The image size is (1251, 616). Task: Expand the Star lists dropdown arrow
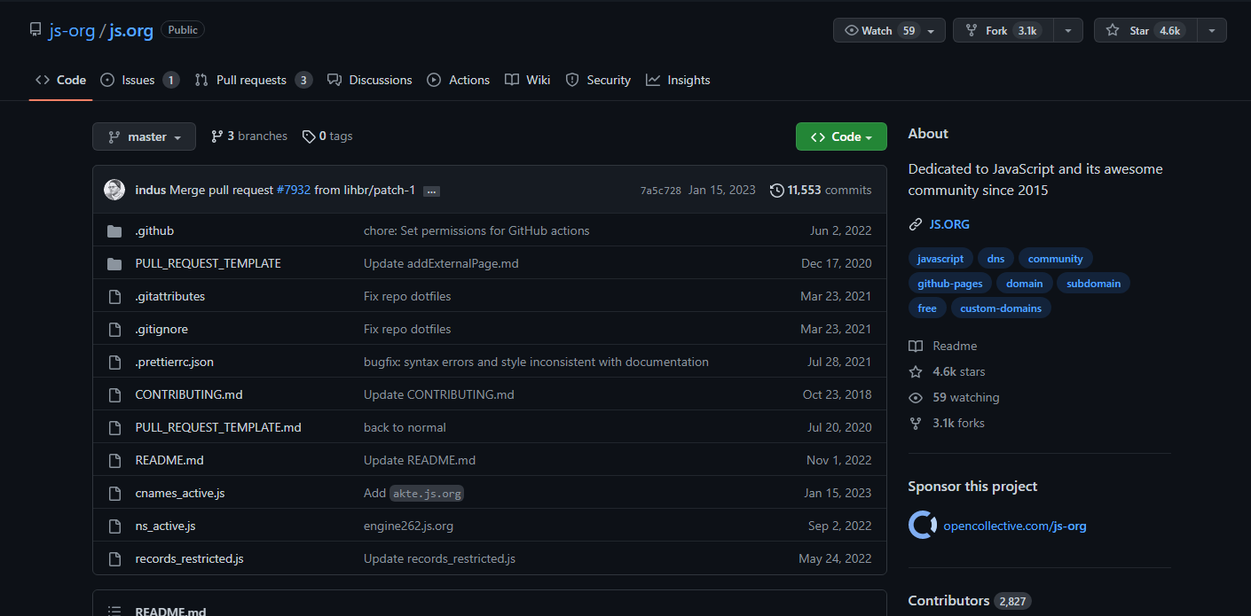(x=1212, y=31)
